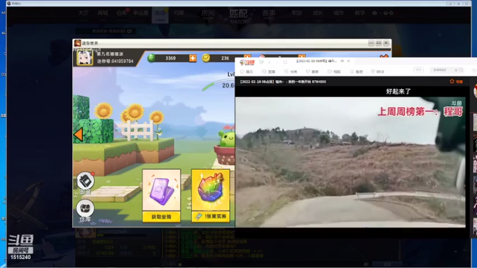The image size is (477, 268).
Task: Open the 教学 tab in background game
Action: (x=360, y=14)
